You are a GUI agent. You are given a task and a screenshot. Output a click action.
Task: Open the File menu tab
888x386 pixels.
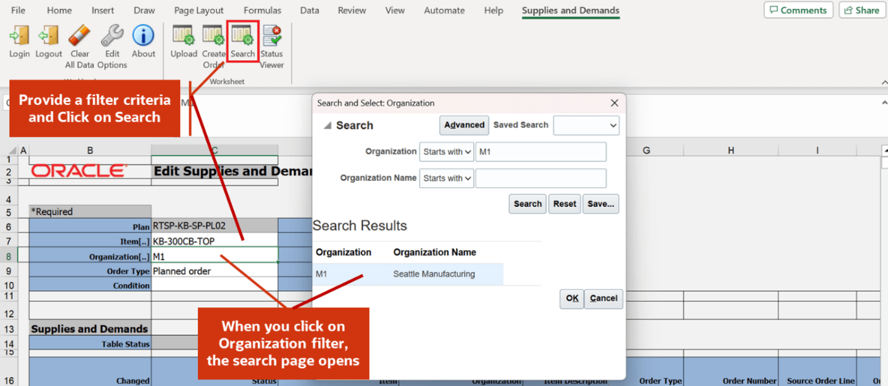18,10
